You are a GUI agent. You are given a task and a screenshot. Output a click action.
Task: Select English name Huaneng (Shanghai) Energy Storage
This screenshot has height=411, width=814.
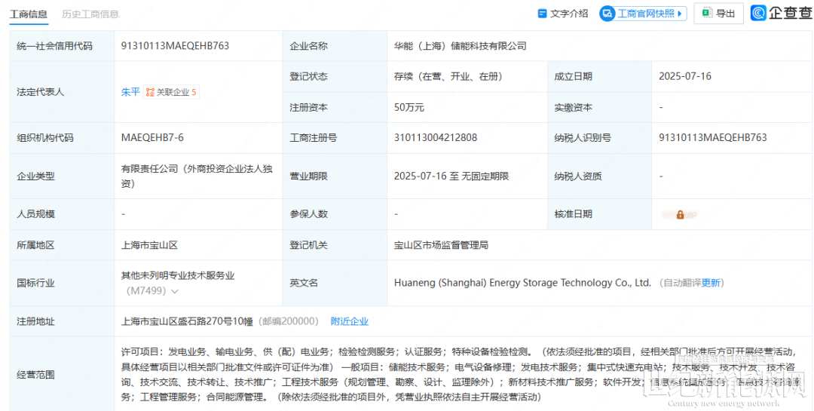[522, 284]
